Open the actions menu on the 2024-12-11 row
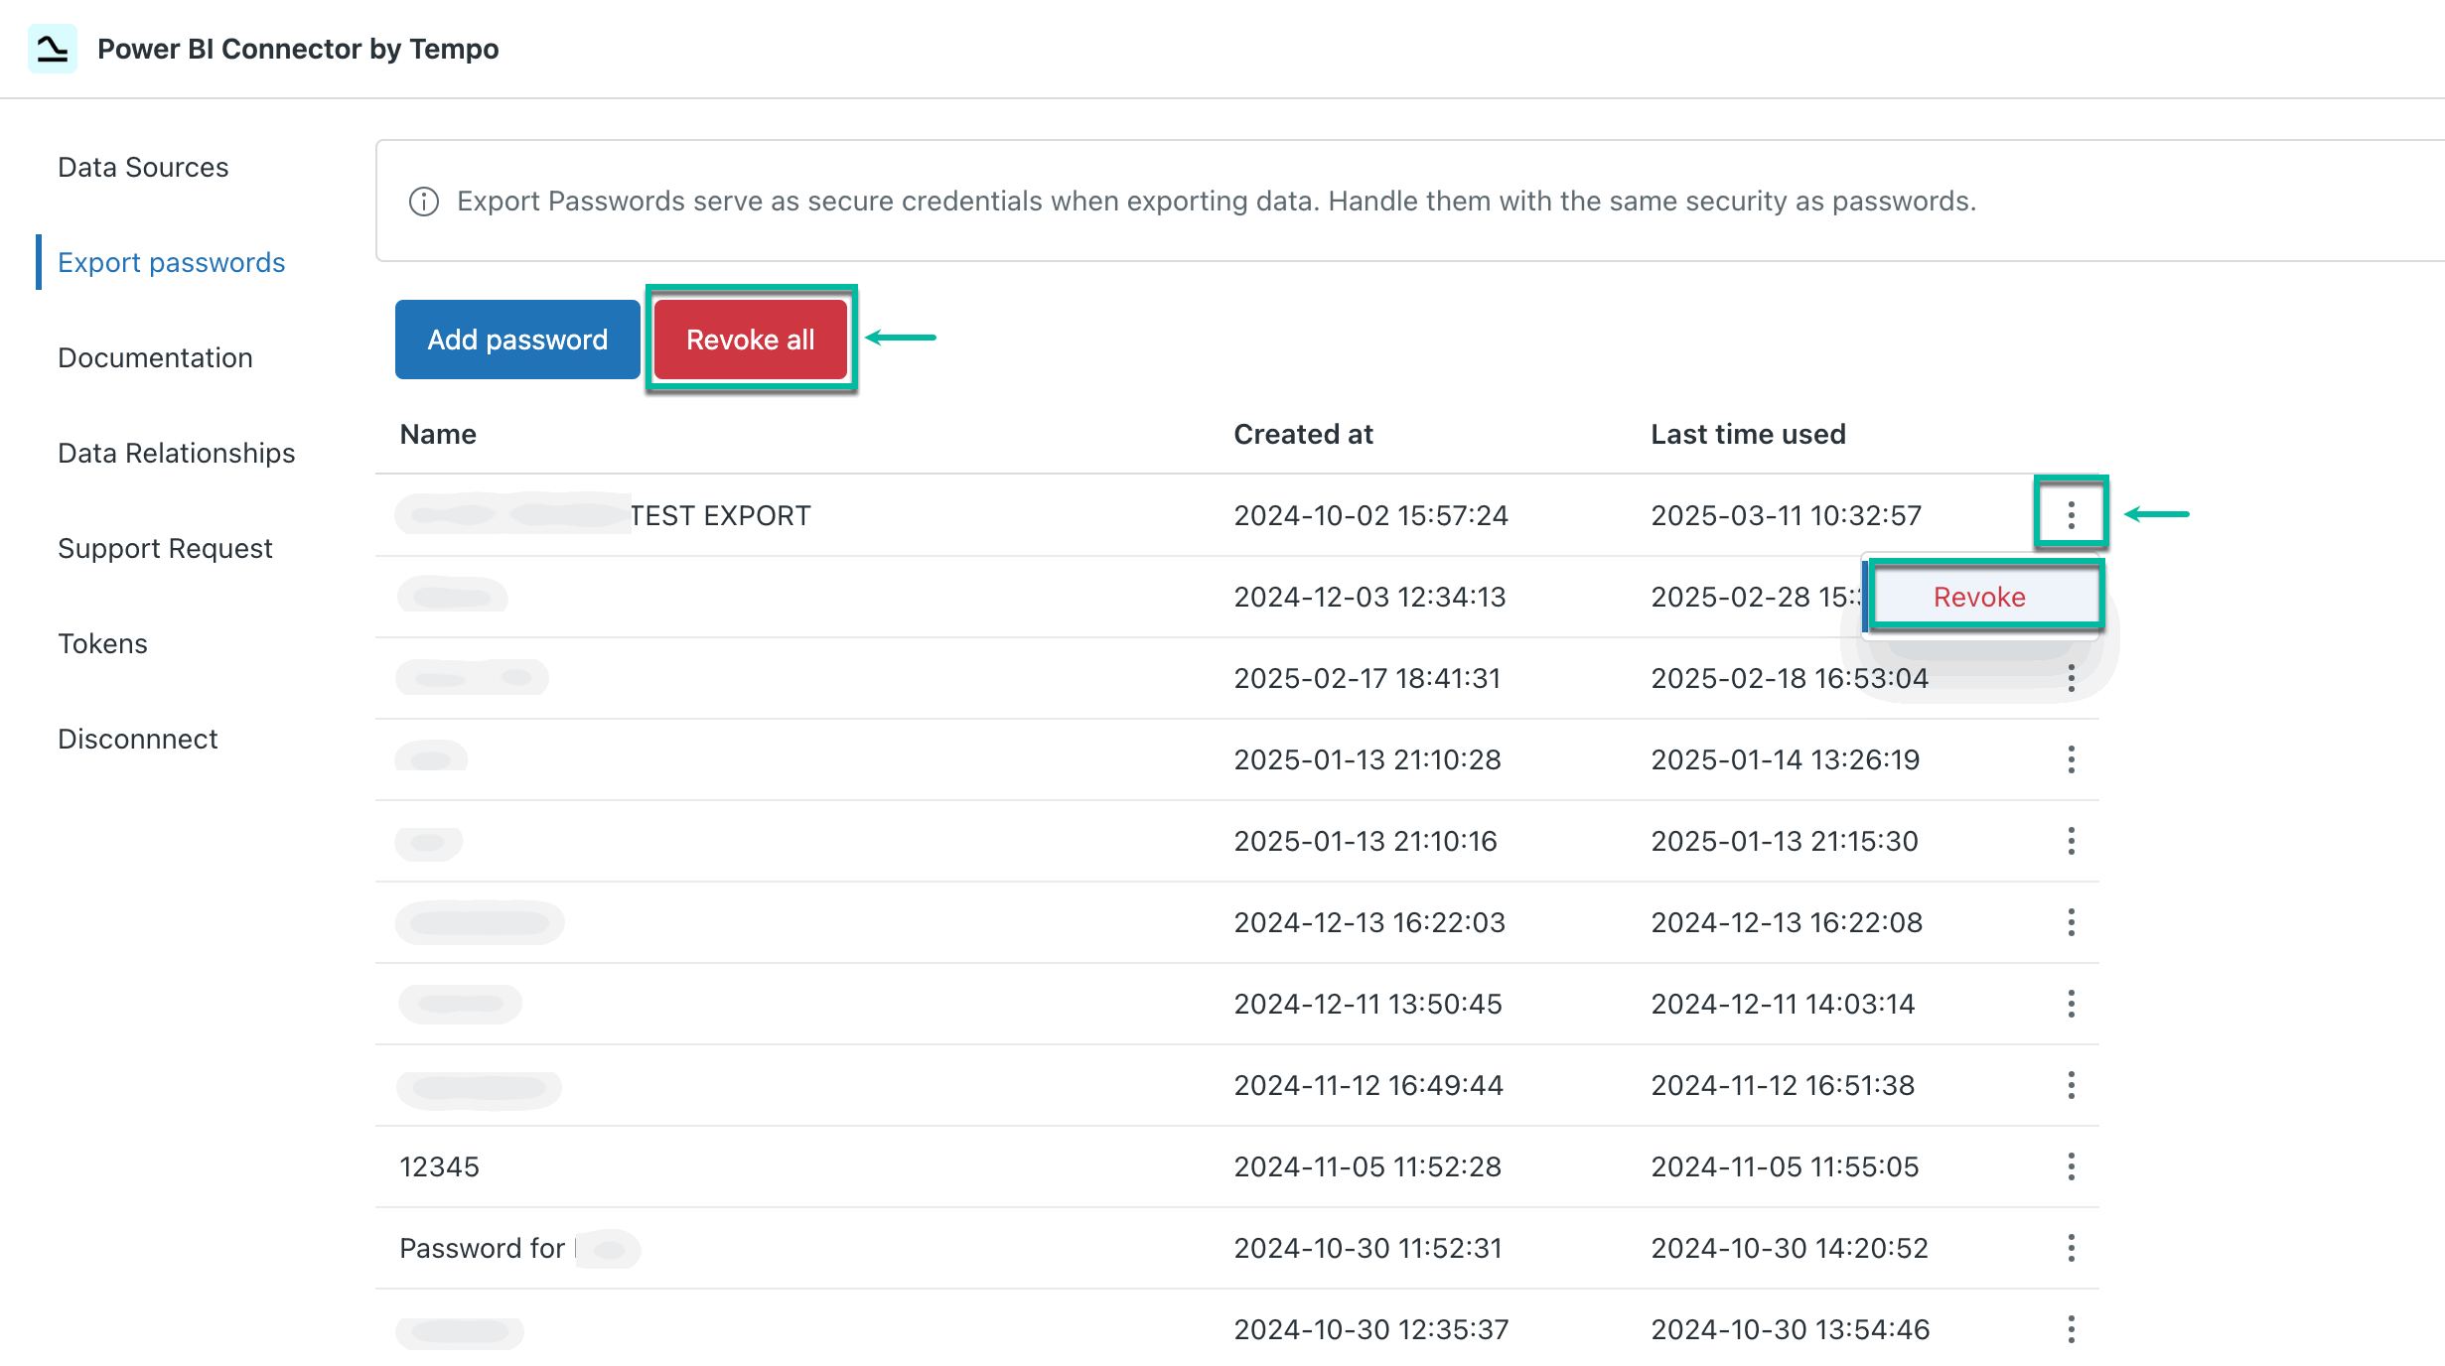The height and width of the screenshot is (1366, 2445). click(x=2072, y=1004)
